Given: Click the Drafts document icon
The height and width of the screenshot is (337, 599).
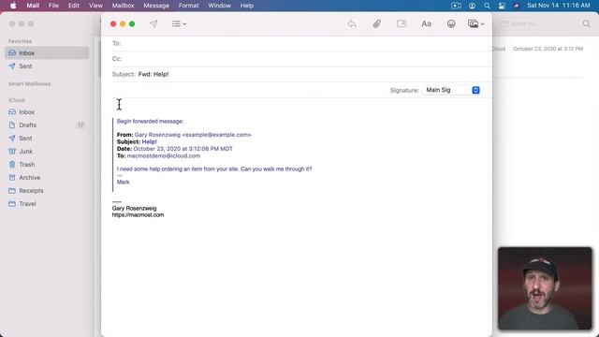Looking at the screenshot, I should click(12, 125).
